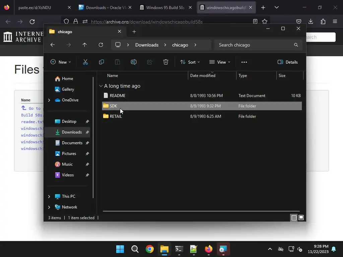Viewport: 343px width, 257px height.
Task: Click the Paste clipboard icon in Explorer
Action: 118,62
